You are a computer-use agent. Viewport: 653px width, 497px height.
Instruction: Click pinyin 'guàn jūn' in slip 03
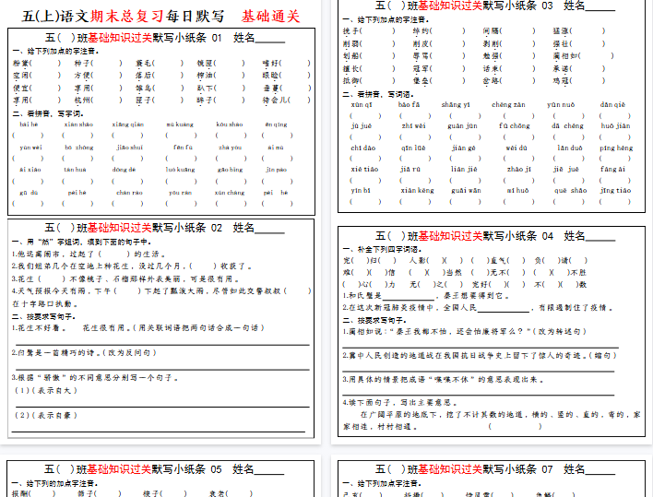pyautogui.click(x=462, y=126)
